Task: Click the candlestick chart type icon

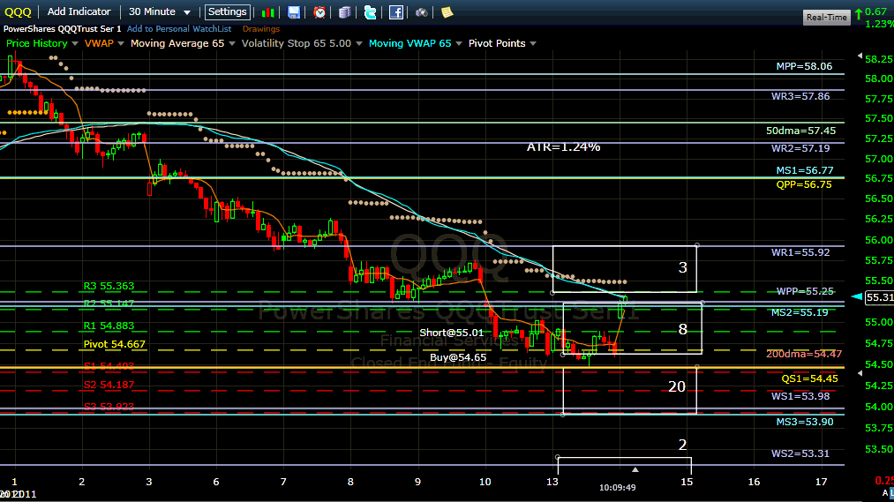Action: coord(267,12)
